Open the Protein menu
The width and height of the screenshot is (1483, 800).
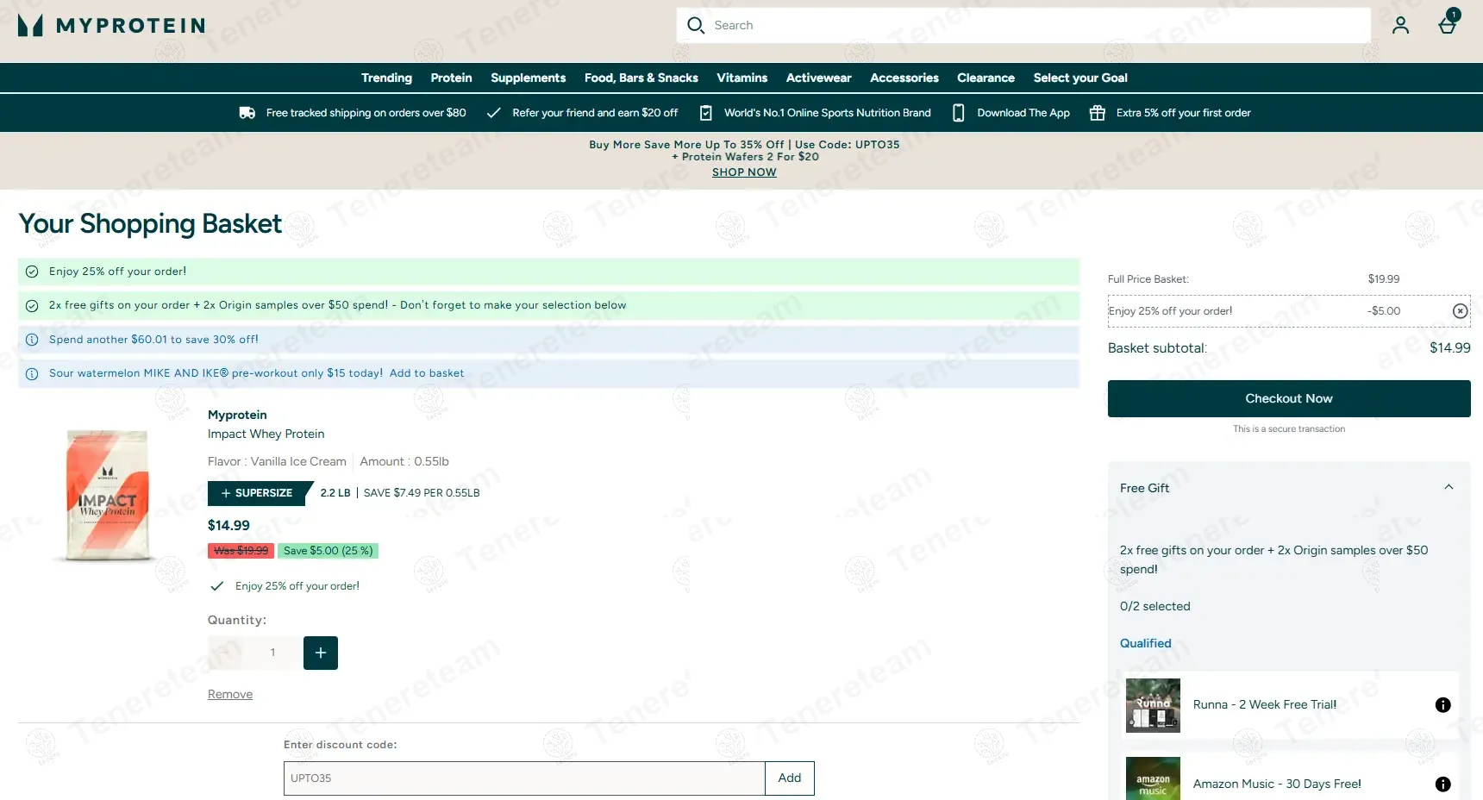[x=451, y=78]
